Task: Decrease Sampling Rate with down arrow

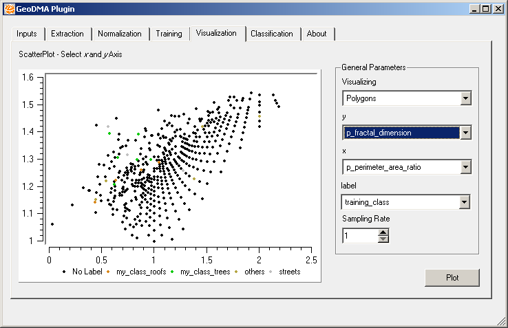Action: pos(383,239)
